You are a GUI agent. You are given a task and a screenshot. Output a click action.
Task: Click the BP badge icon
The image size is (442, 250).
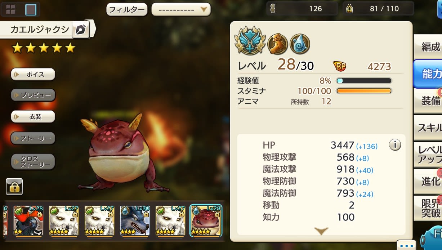point(339,66)
